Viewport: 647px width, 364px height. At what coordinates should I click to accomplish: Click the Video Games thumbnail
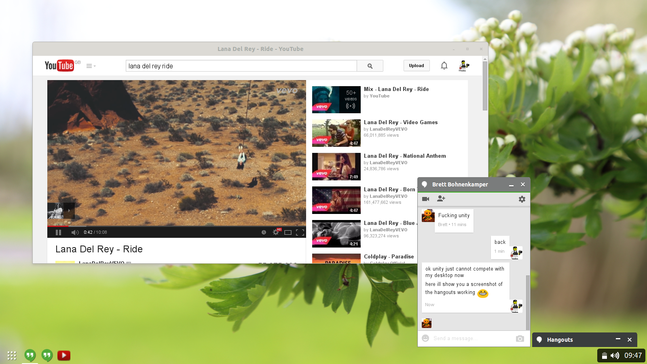336,133
